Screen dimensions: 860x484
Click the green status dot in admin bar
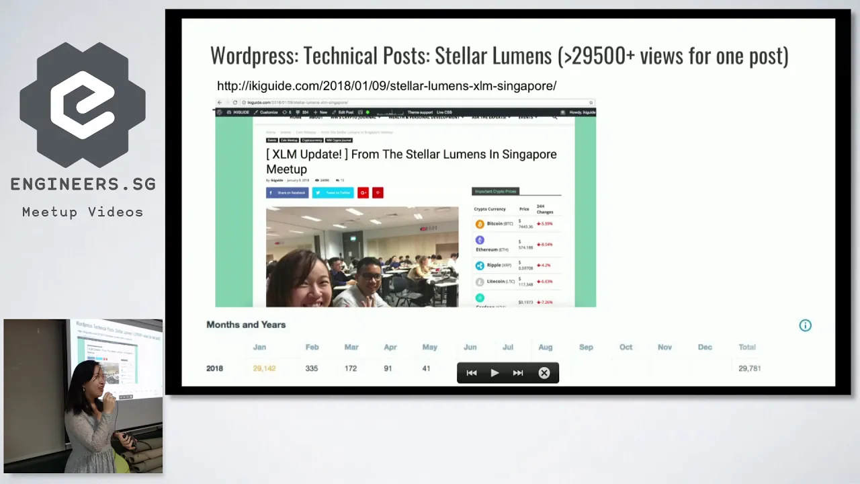coord(368,112)
